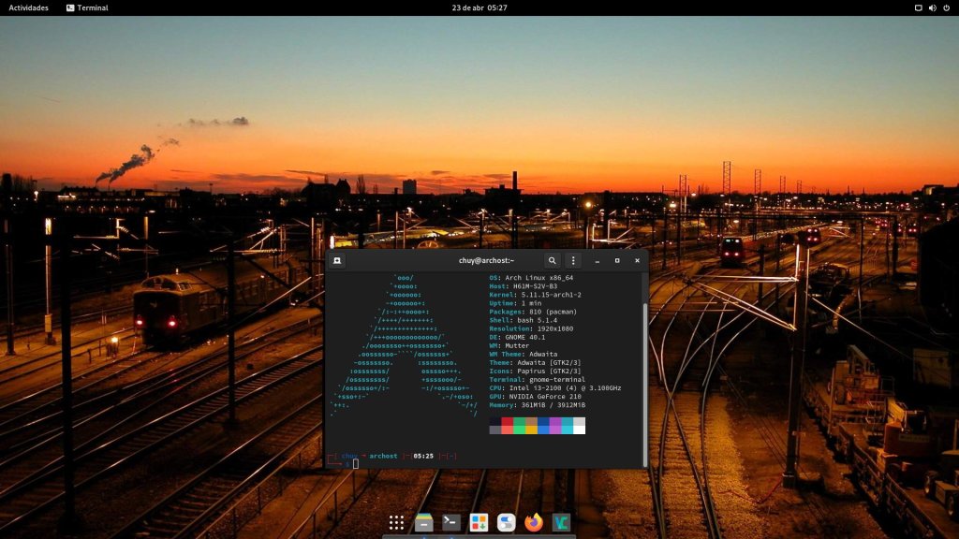Launch Firefox from the dock

(x=534, y=522)
